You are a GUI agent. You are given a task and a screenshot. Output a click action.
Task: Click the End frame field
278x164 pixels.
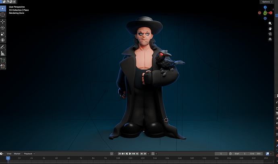[255, 154]
